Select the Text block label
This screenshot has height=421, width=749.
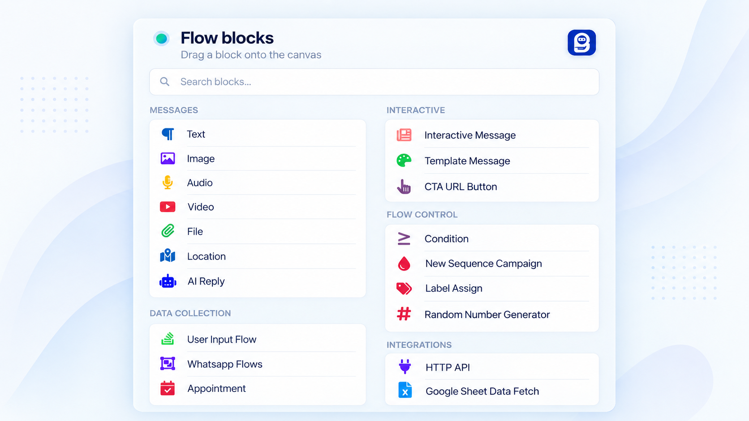pos(196,134)
